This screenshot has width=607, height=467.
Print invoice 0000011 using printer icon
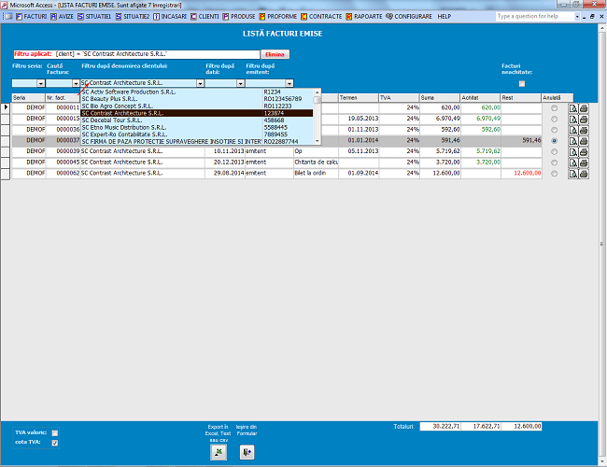coord(584,108)
